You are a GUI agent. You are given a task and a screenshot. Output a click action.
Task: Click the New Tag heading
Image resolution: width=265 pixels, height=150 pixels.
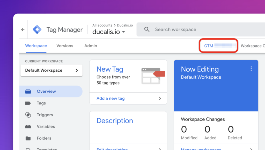[x=110, y=69]
